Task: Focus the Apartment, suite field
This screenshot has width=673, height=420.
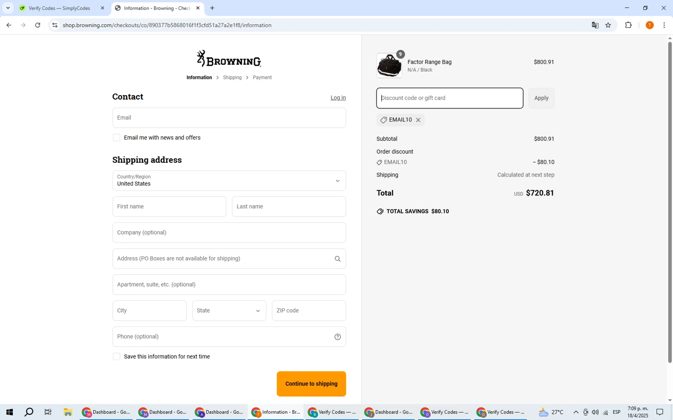Action: coord(229,285)
